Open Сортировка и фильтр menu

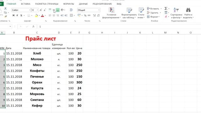[177, 13]
